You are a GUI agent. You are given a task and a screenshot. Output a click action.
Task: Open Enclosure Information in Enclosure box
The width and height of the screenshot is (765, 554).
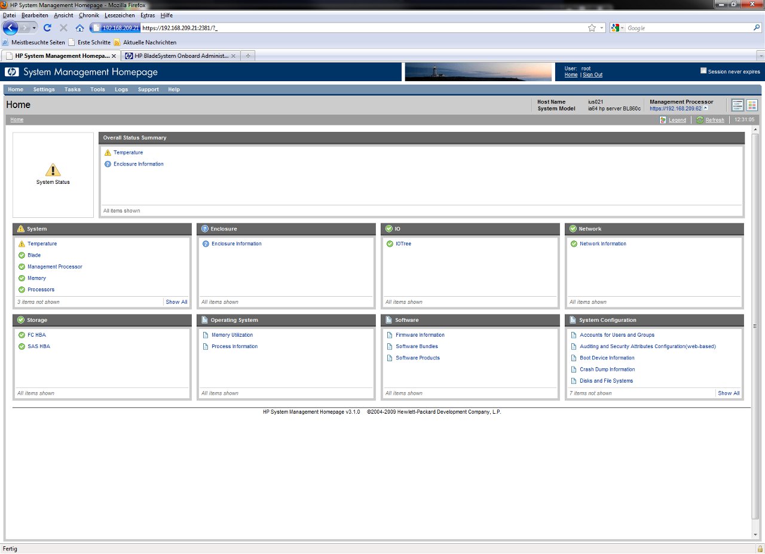click(x=236, y=244)
